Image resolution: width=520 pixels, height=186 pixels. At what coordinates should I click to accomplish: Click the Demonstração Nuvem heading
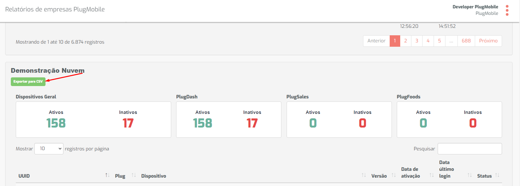48,71
